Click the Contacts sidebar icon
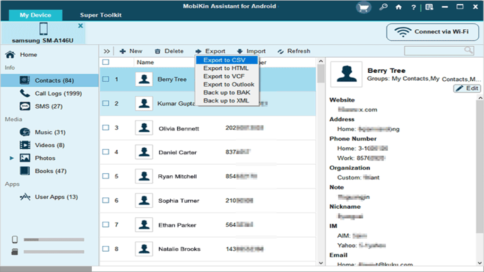This screenshot has height=272, width=484. point(25,80)
